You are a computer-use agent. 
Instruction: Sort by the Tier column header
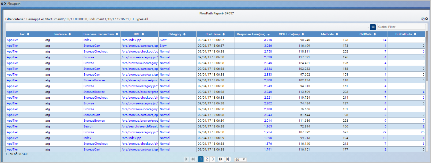pyautogui.click(x=25, y=34)
